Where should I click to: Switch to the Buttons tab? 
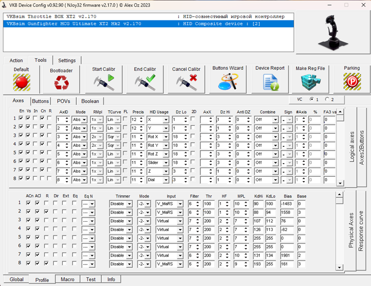[40, 101]
